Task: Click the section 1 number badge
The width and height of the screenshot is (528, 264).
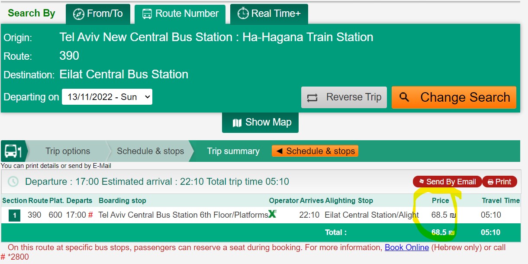Action: [x=15, y=215]
